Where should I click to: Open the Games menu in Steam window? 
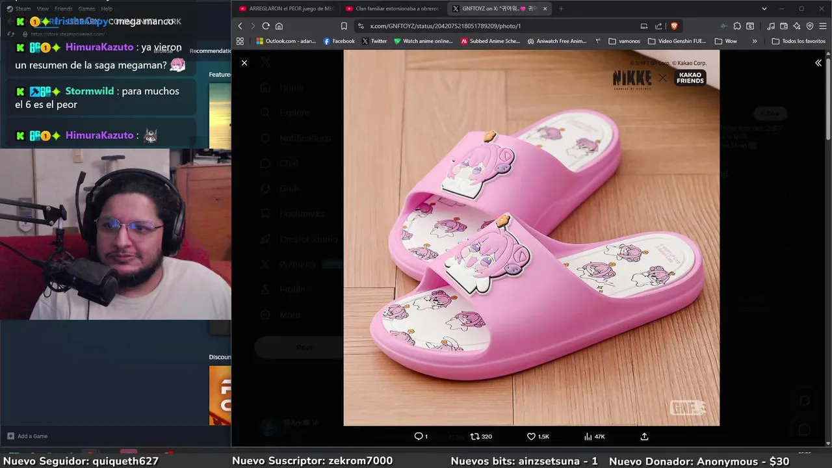click(x=86, y=8)
